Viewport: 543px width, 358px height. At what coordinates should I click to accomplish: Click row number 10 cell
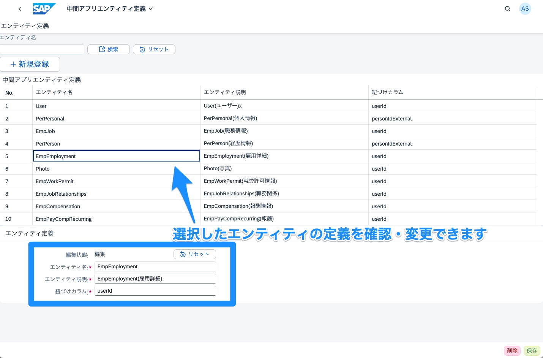click(16, 219)
